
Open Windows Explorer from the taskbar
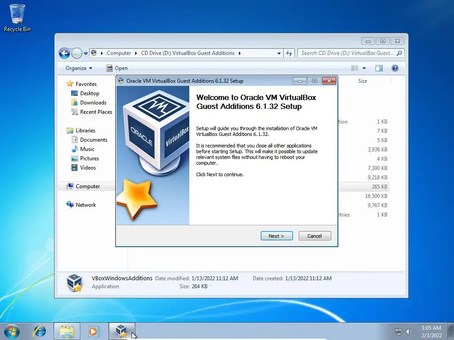67,331
